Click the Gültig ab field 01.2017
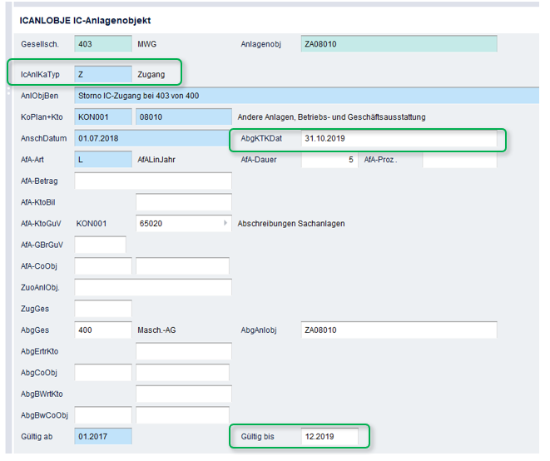Screen dimensions: 550x461 [103, 436]
